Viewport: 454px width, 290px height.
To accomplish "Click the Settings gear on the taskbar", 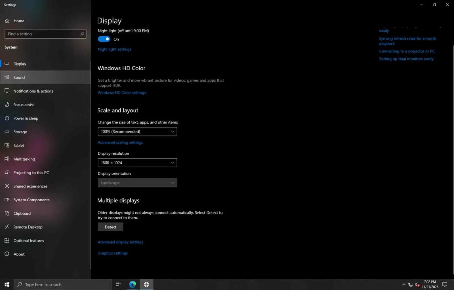I will (x=146, y=284).
